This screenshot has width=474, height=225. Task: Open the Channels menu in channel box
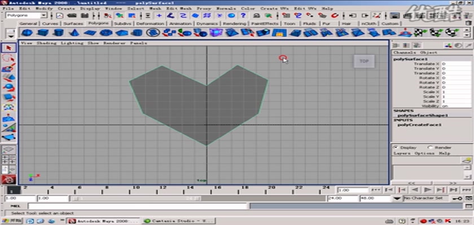click(405, 52)
